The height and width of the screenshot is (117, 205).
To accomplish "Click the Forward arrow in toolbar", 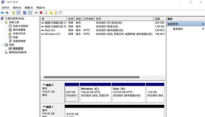I will (x=7, y=13).
